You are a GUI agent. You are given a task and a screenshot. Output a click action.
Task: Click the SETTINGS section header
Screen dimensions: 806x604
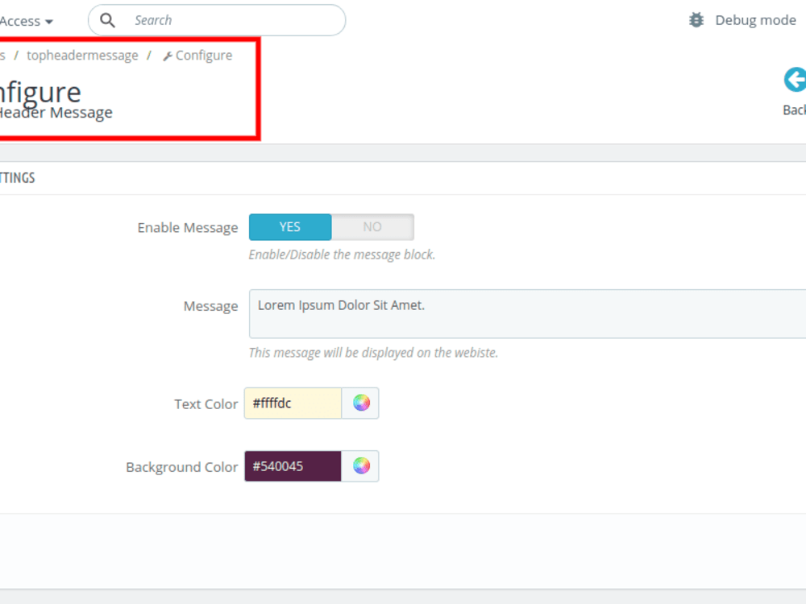18,177
